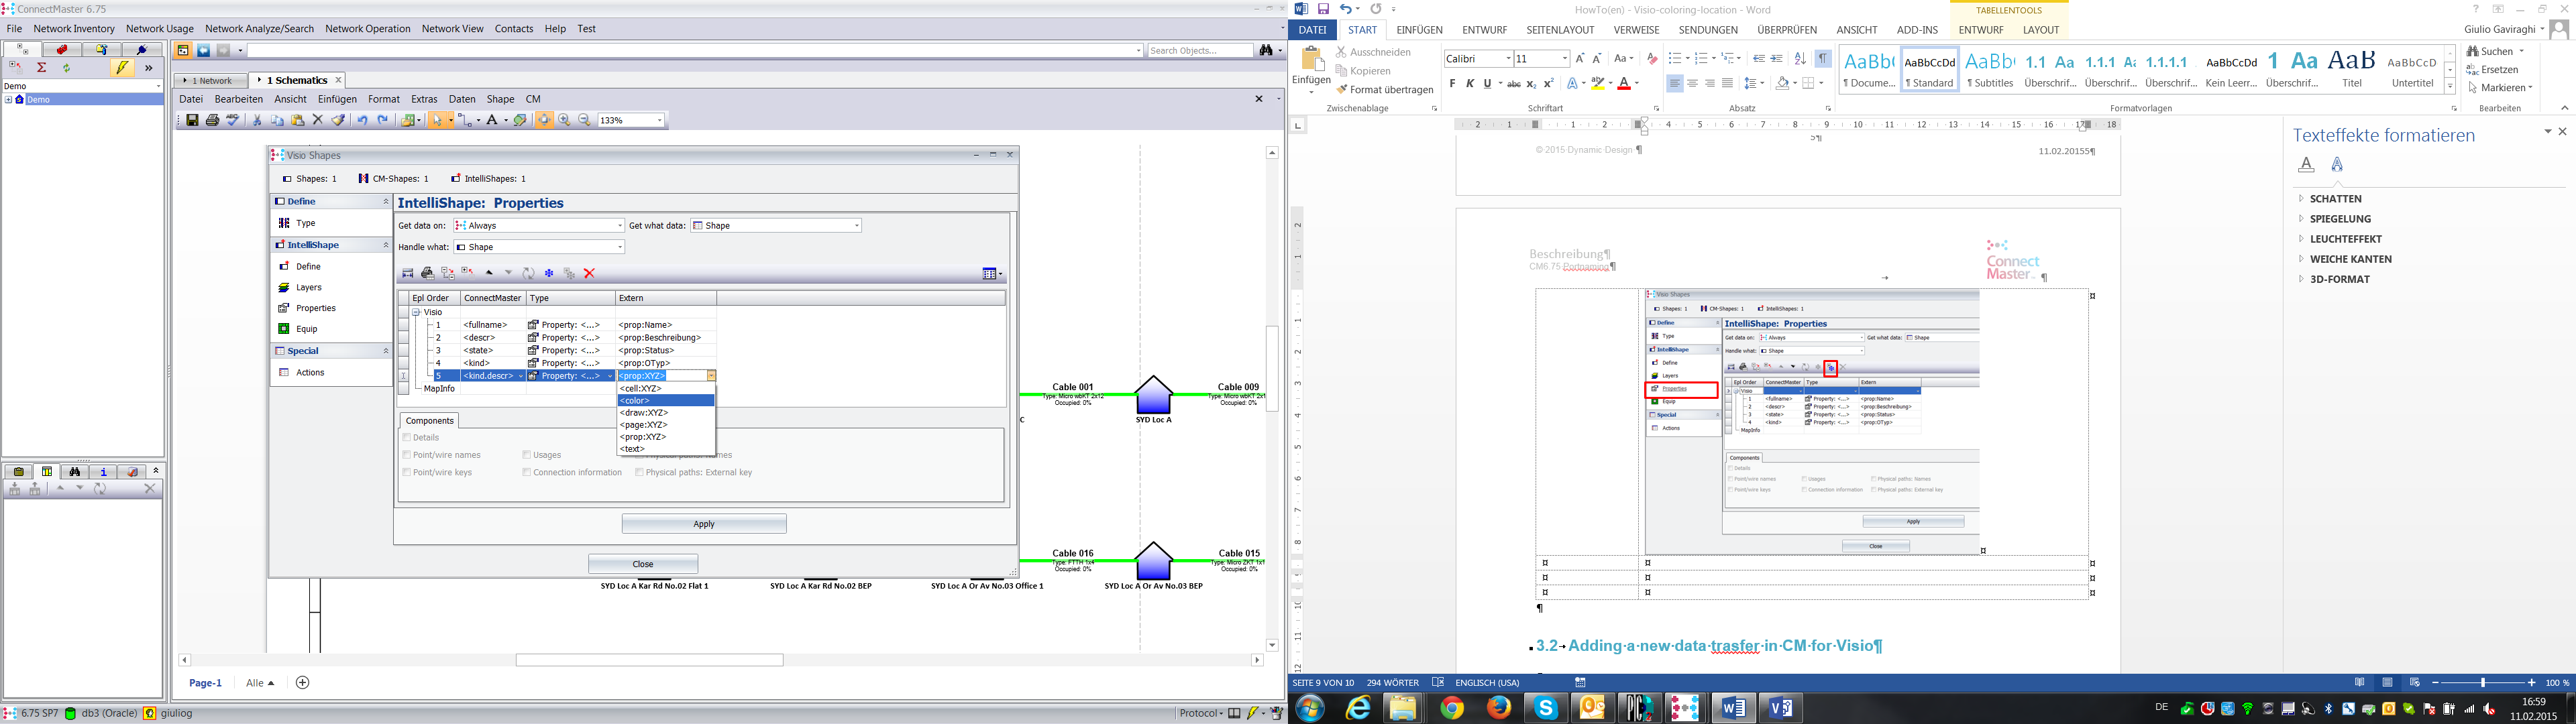Enable the Connection information checkbox
This screenshot has width=2576, height=724.
pos(527,472)
